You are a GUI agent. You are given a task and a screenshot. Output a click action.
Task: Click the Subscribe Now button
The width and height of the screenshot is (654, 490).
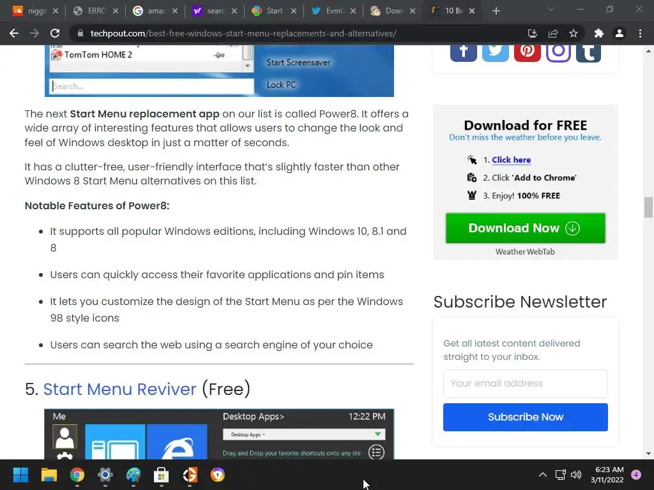point(525,417)
